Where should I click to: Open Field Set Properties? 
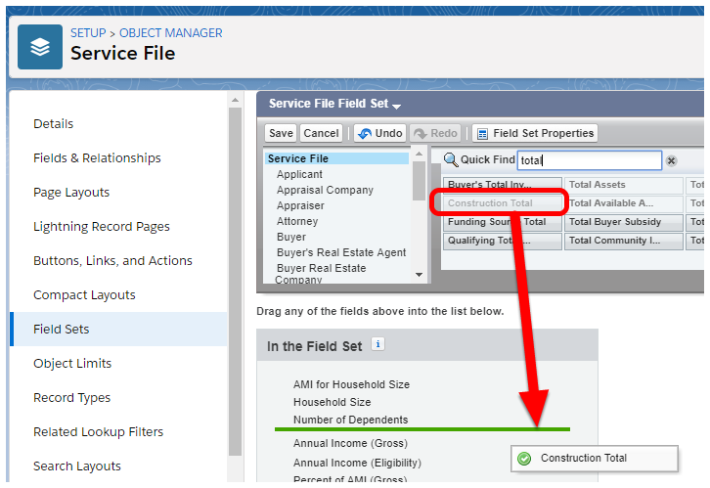click(535, 133)
